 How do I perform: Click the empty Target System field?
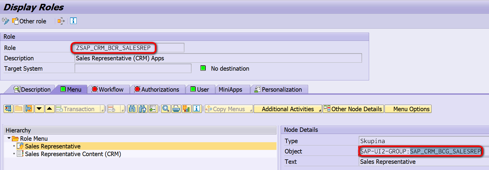(133, 68)
